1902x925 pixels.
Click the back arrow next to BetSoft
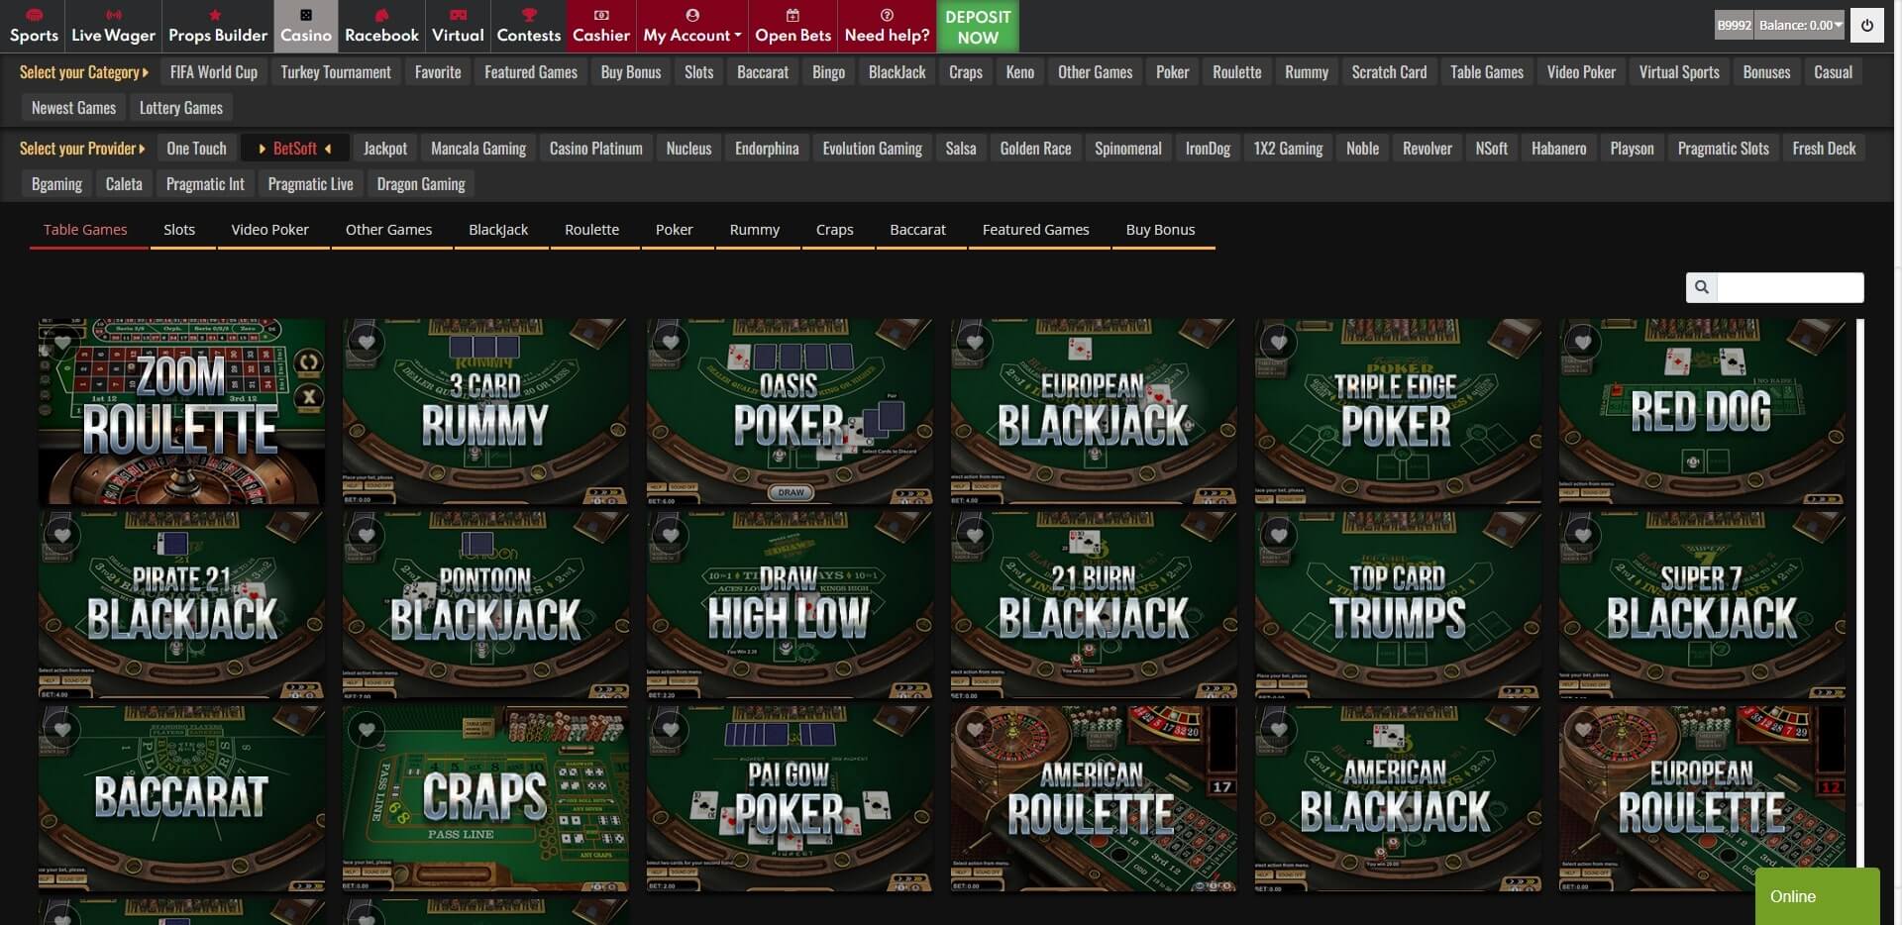click(328, 148)
